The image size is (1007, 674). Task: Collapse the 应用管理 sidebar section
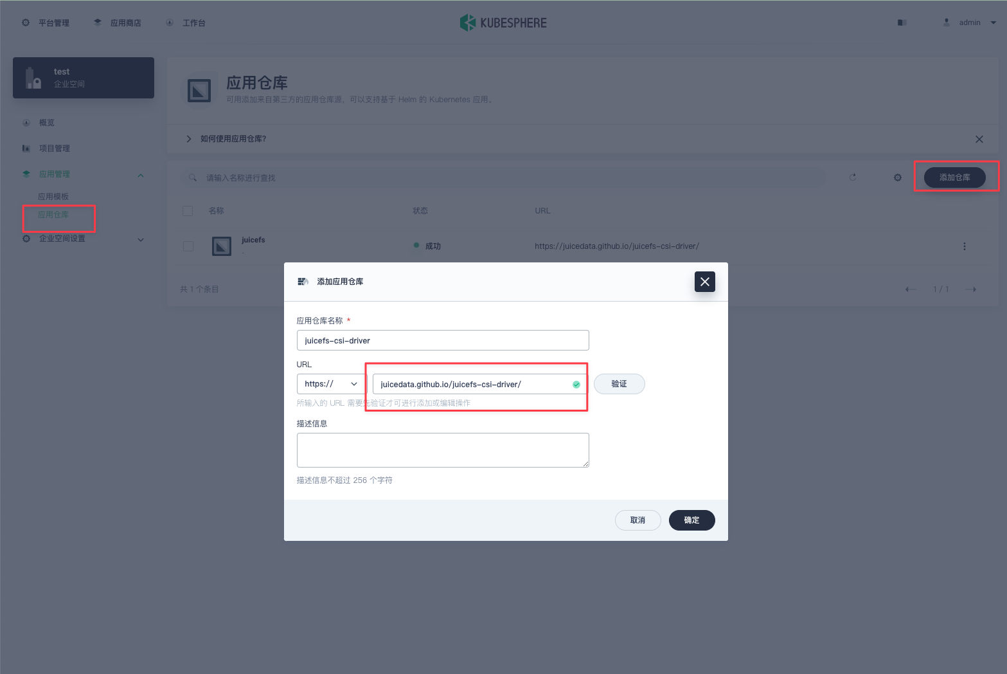tap(140, 174)
